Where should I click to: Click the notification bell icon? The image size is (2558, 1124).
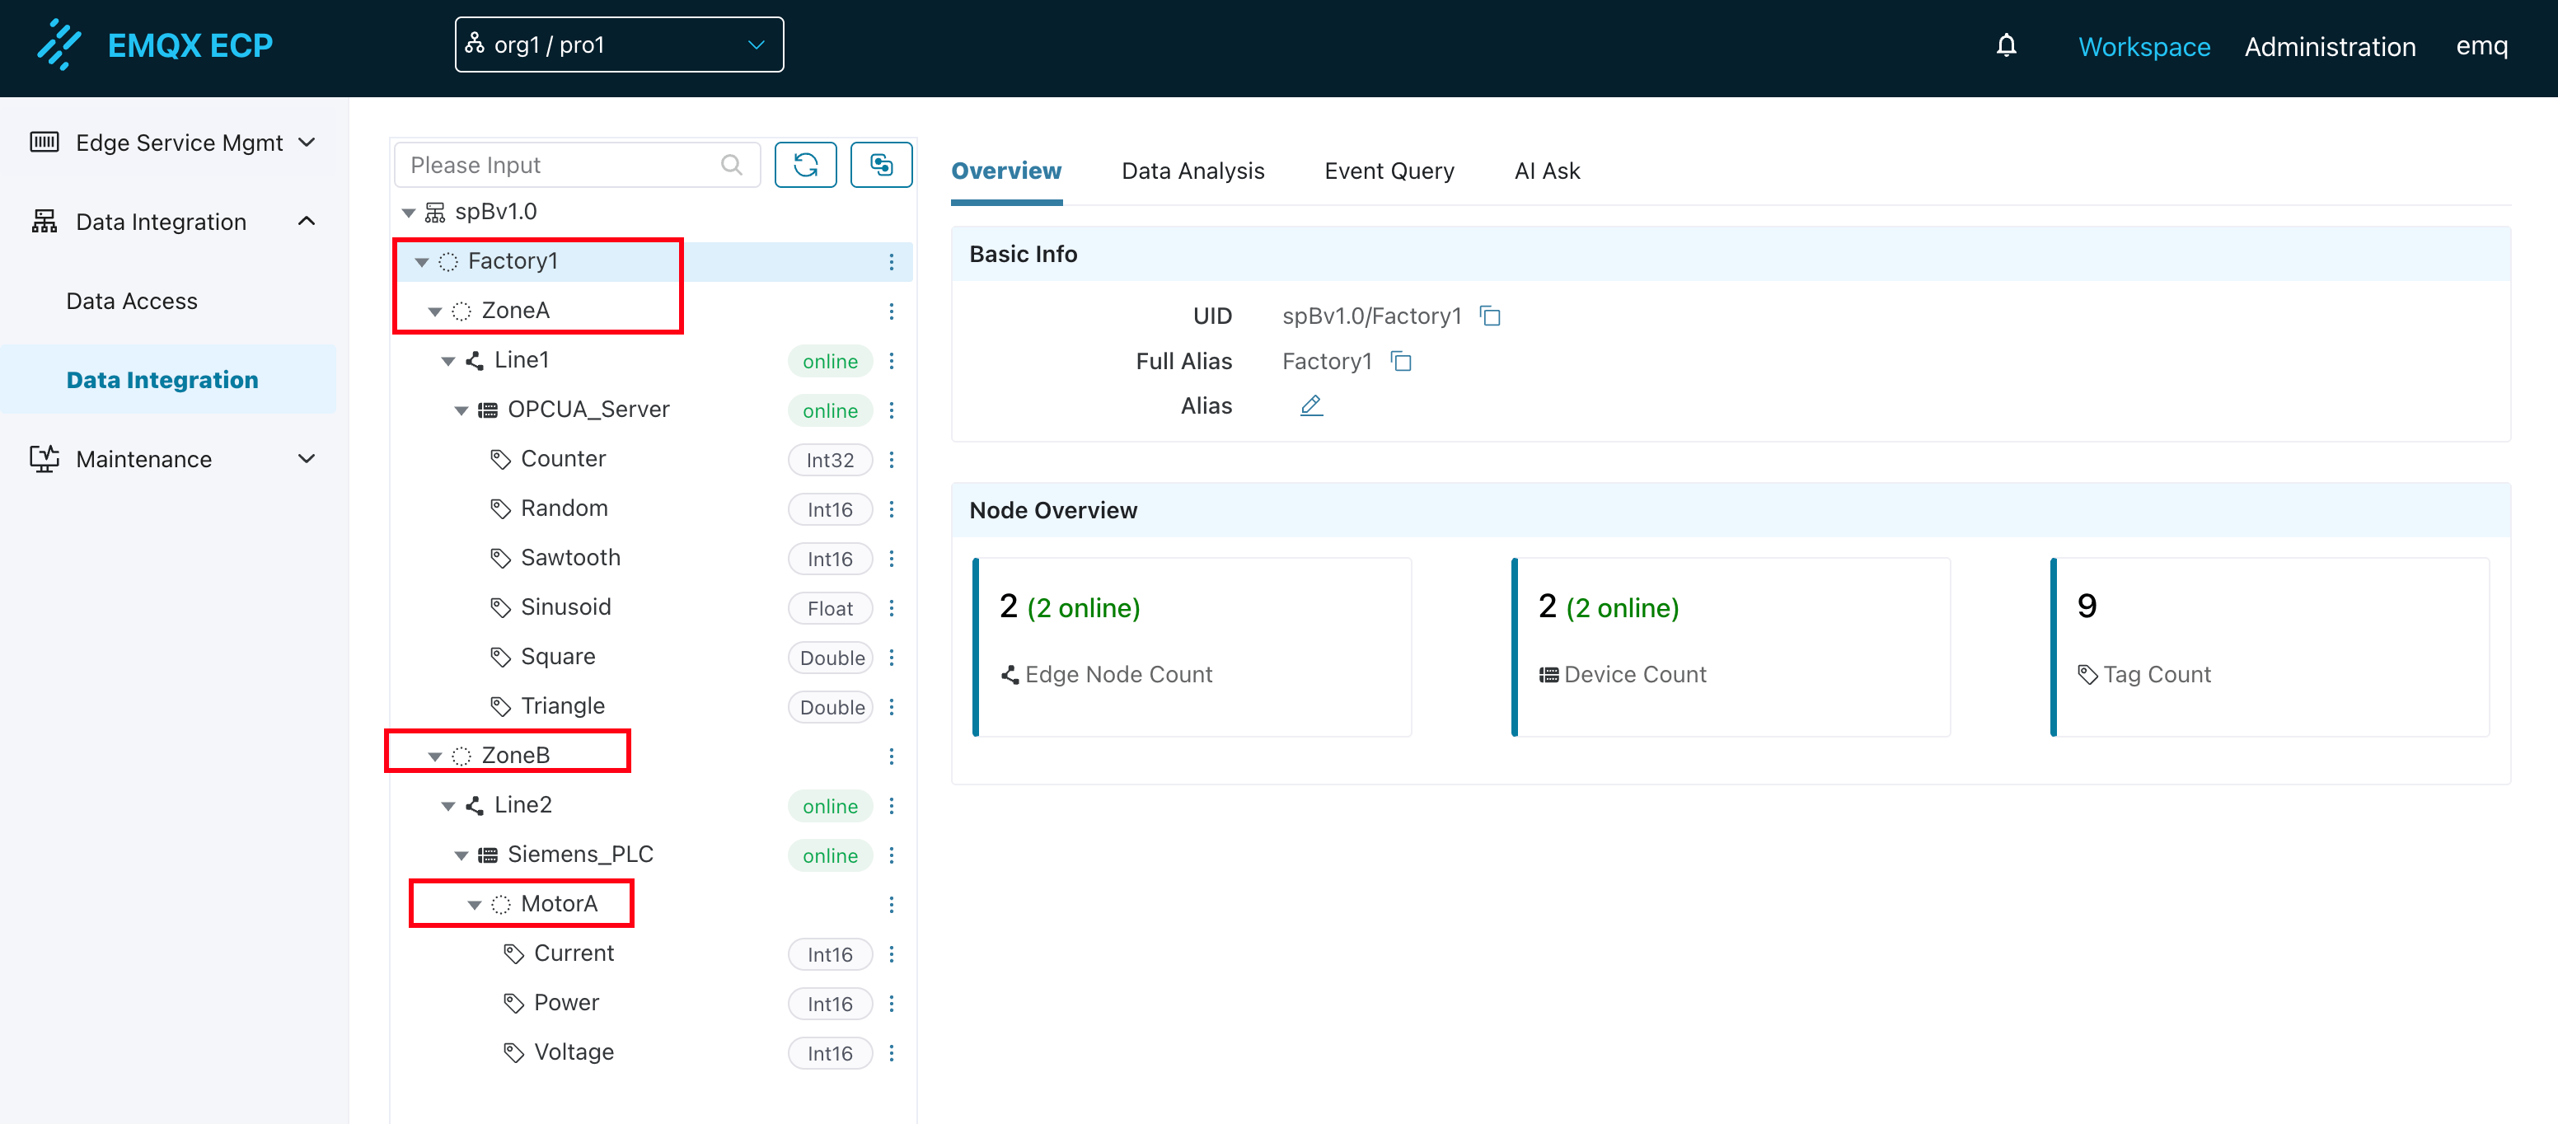tap(2006, 45)
